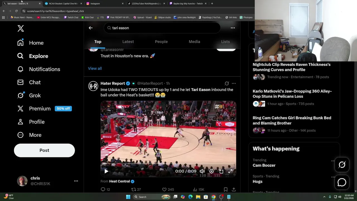Enter video fullscreen

tap(230, 171)
